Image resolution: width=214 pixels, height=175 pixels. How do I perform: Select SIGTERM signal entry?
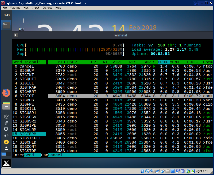pyautogui.click(x=27, y=134)
